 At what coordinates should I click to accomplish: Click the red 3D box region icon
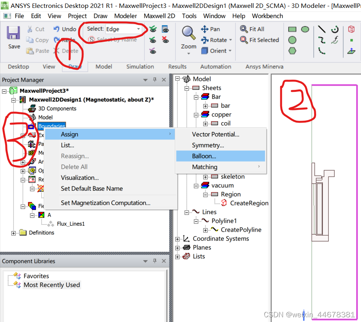click(x=351, y=29)
